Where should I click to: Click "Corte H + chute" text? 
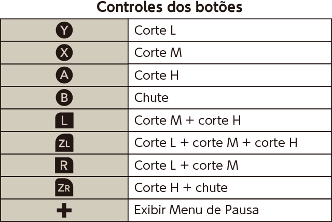(x=181, y=187)
